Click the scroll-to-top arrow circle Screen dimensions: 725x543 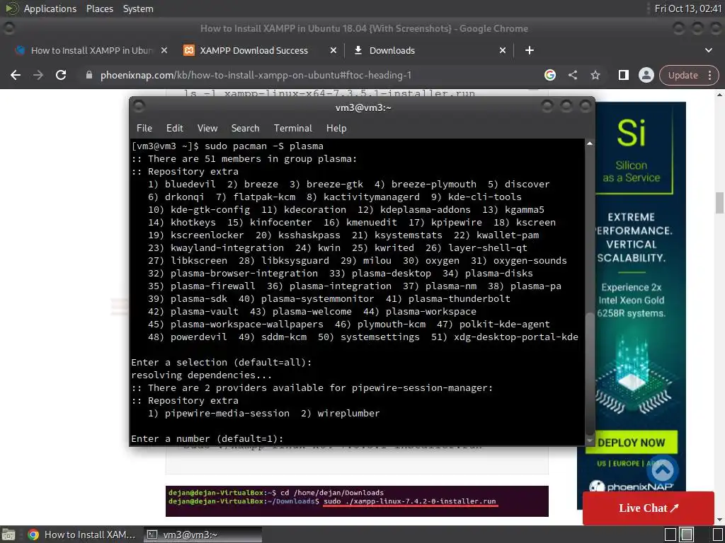663,470
